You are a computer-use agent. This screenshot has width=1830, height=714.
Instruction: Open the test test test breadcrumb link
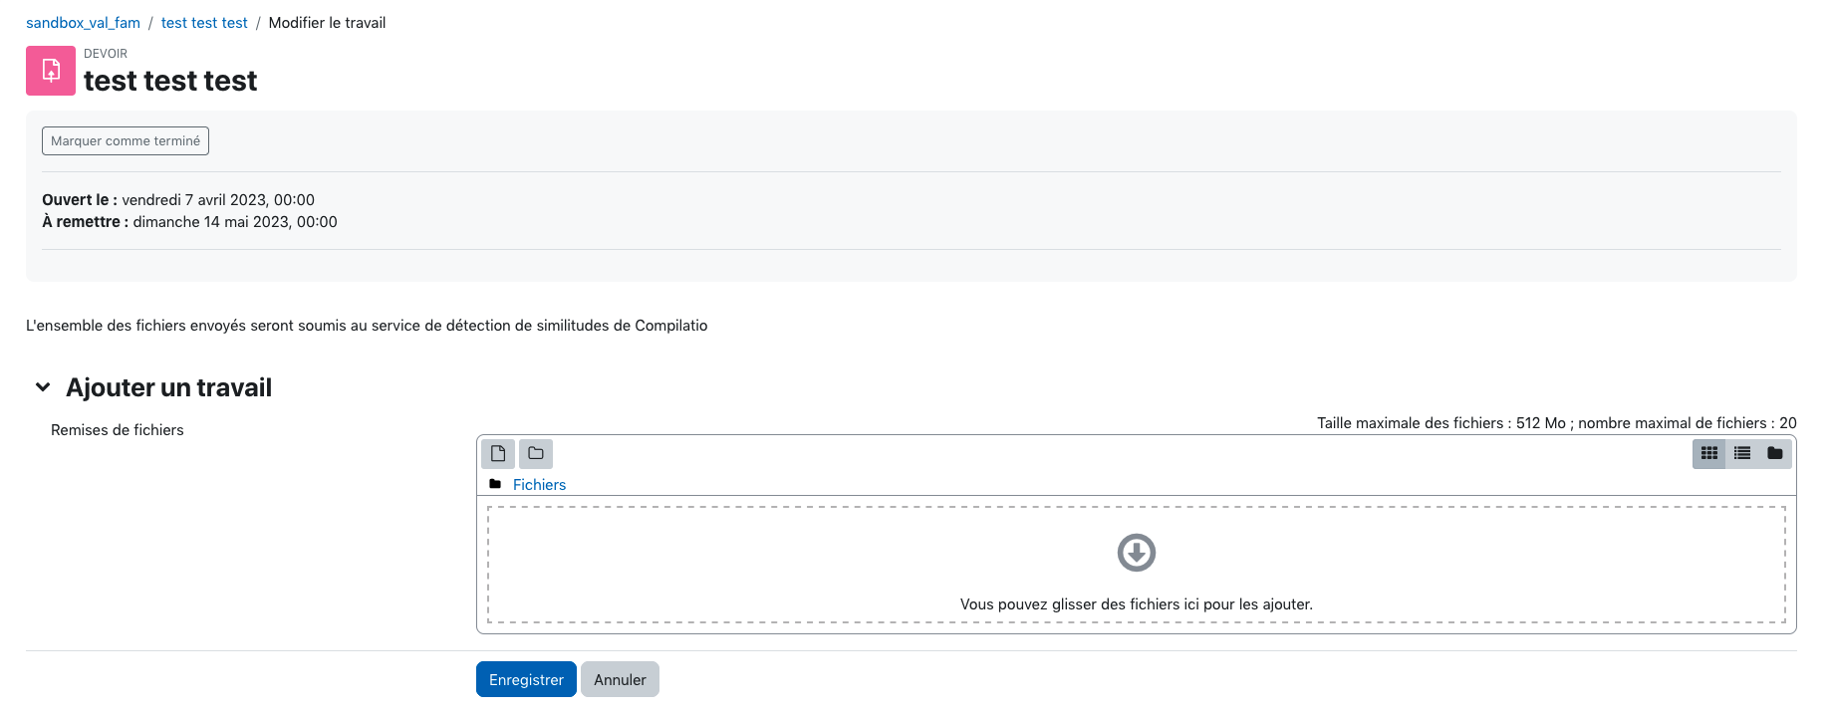[204, 23]
